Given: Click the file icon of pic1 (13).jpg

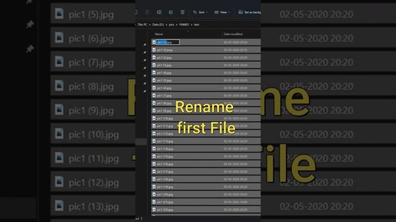Looking at the screenshot, I should pos(154,141).
